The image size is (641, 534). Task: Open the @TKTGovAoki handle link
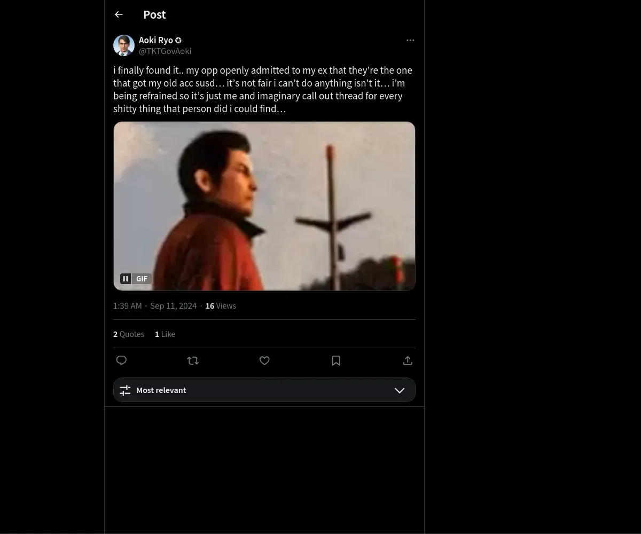coord(165,51)
